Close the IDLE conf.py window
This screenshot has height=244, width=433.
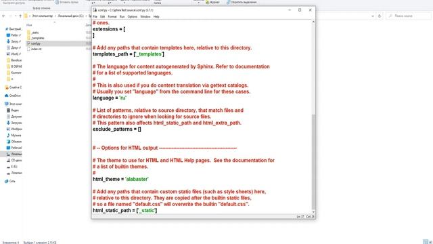click(x=310, y=10)
